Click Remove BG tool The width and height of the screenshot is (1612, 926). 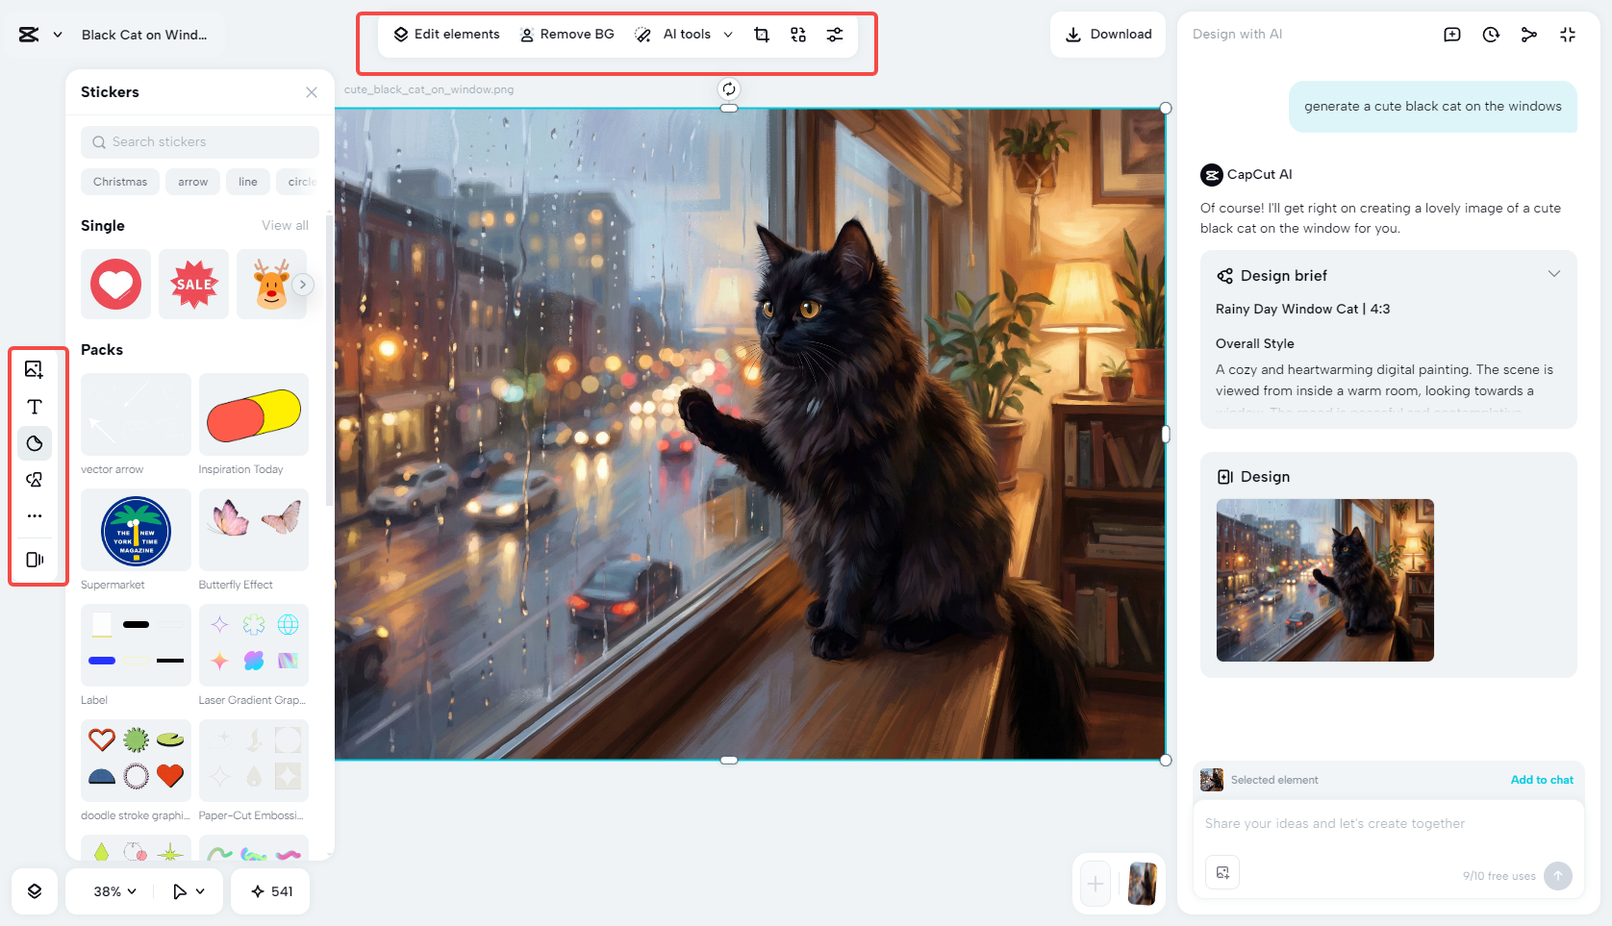[x=567, y=35]
